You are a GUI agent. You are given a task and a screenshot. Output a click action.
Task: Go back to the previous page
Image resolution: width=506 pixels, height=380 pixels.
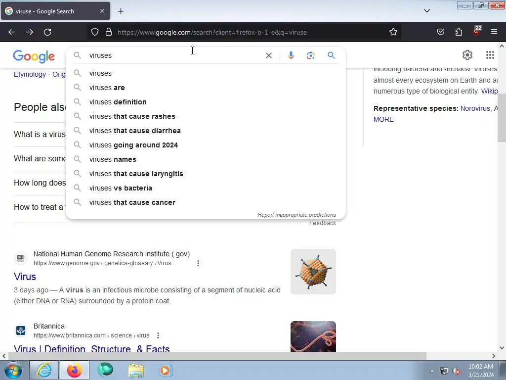click(12, 32)
